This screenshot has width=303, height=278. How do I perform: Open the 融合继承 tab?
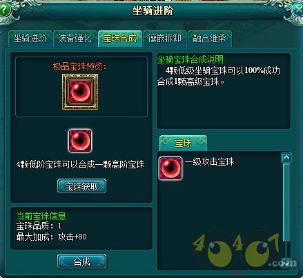pos(210,39)
